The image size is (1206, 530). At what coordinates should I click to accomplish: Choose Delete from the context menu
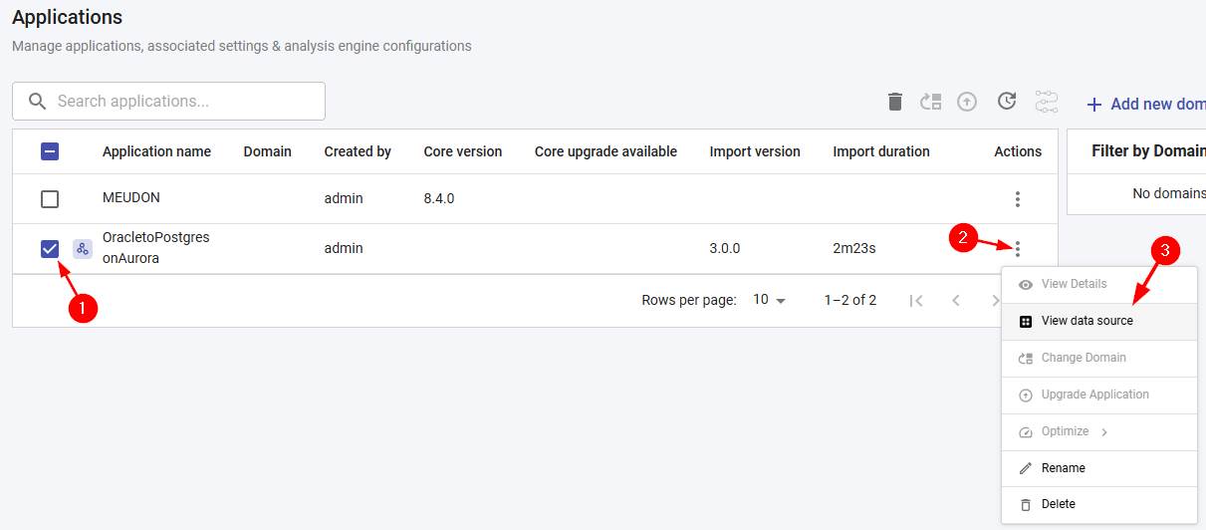[1058, 504]
